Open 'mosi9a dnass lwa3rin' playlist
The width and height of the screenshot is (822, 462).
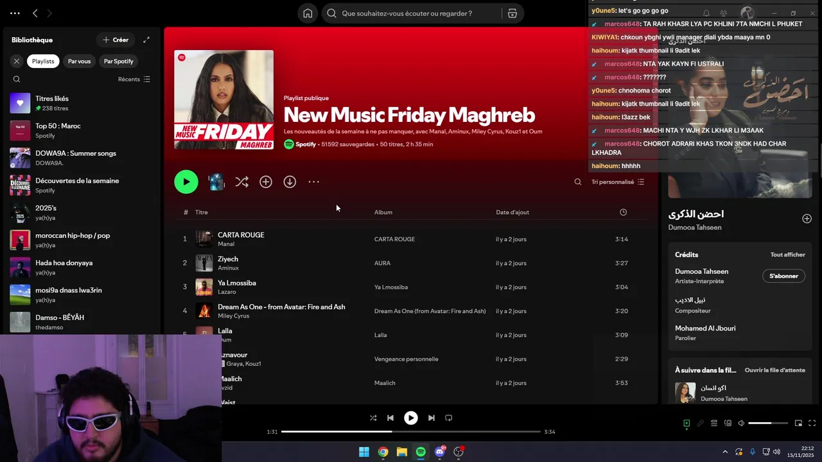(80, 295)
